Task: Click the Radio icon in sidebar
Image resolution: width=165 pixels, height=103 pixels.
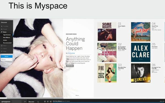Action: pyautogui.click(x=2, y=51)
